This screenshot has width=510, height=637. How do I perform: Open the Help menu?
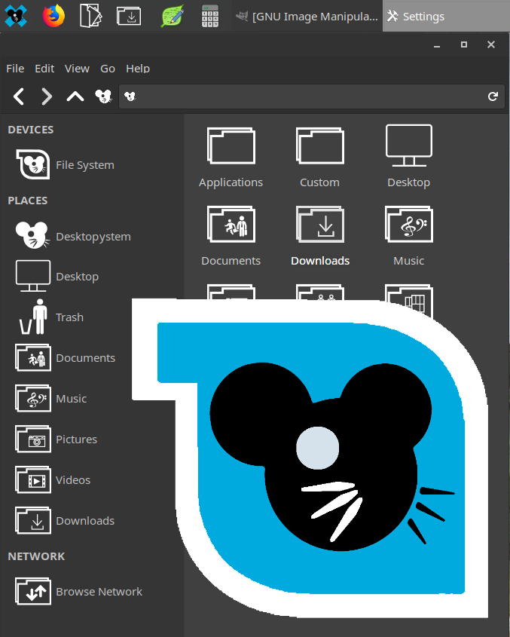tap(138, 69)
